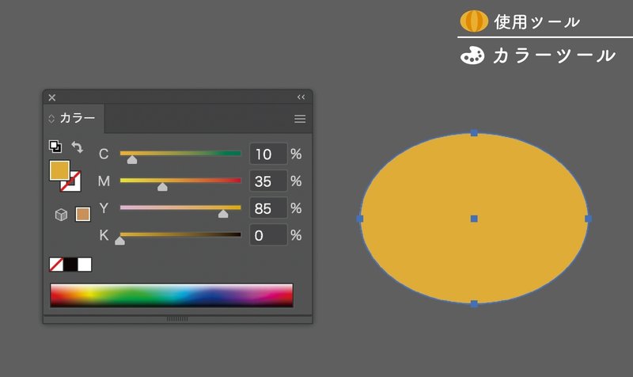Click the M value field showing 35
633x377 pixels.
coord(268,181)
